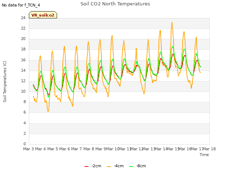Click the Mar 3 x-axis tick label

tap(29, 149)
